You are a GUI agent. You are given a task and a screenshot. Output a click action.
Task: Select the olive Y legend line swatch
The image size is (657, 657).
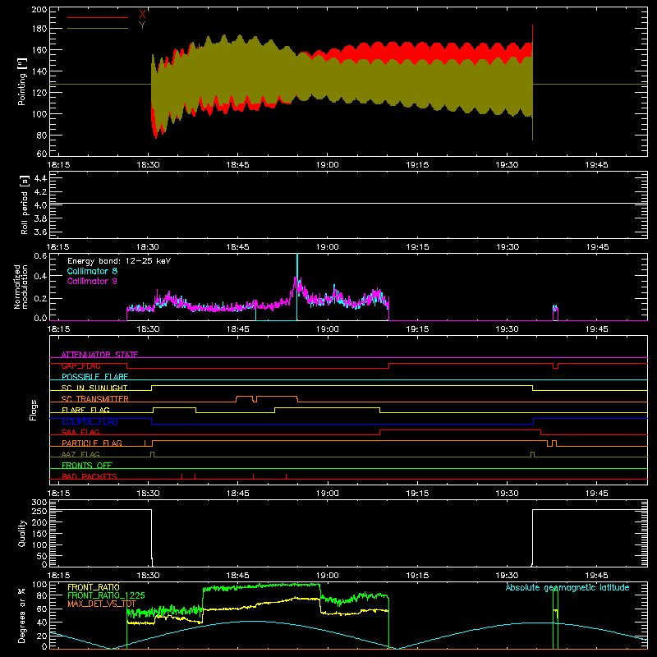[x=98, y=29]
